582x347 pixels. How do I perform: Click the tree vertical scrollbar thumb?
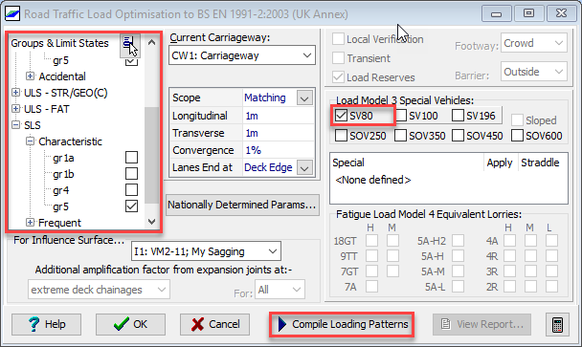[151, 155]
